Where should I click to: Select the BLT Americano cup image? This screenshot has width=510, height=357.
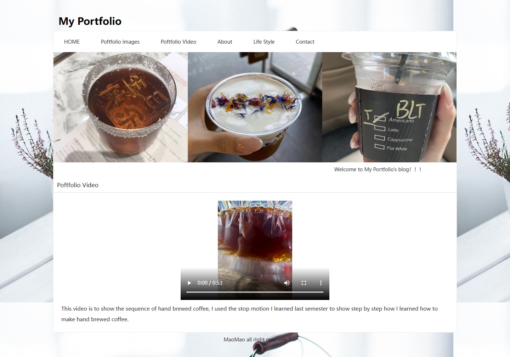click(x=389, y=107)
